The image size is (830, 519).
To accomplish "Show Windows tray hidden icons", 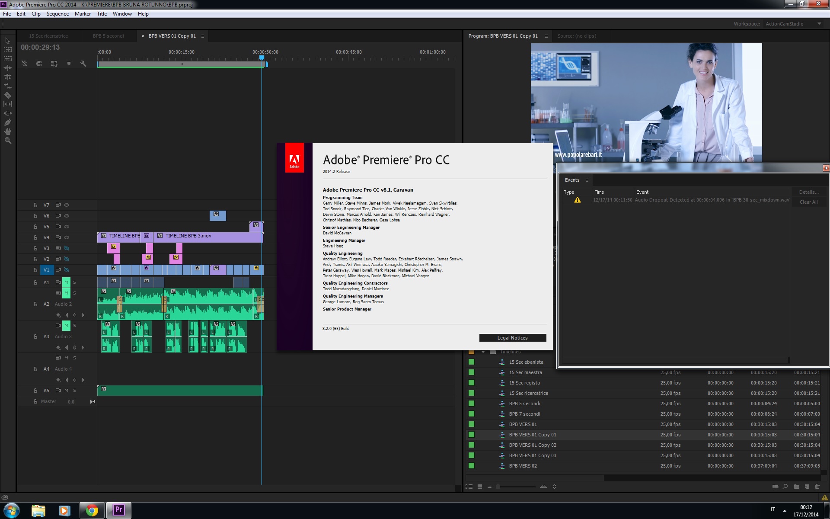I will click(785, 511).
